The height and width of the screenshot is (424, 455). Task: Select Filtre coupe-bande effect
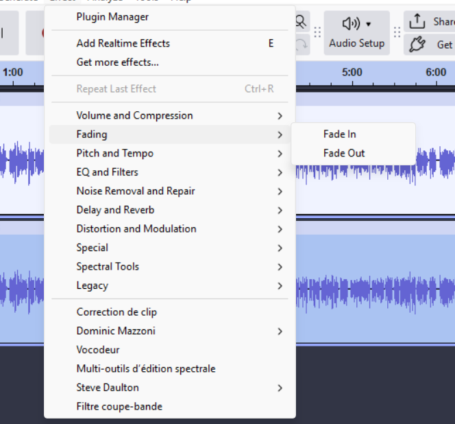point(119,406)
